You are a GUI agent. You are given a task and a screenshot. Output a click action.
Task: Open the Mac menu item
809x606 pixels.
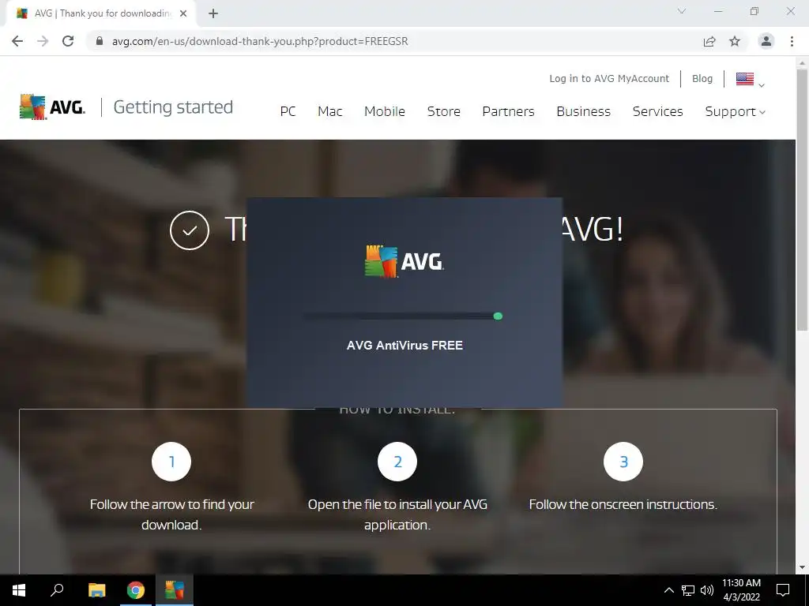click(x=329, y=111)
